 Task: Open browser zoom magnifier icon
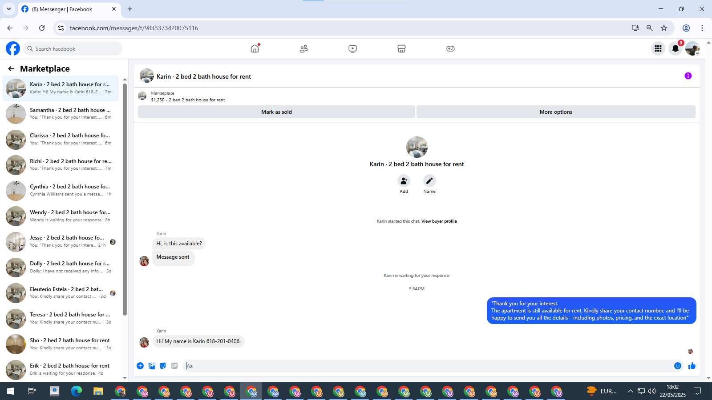(x=650, y=28)
